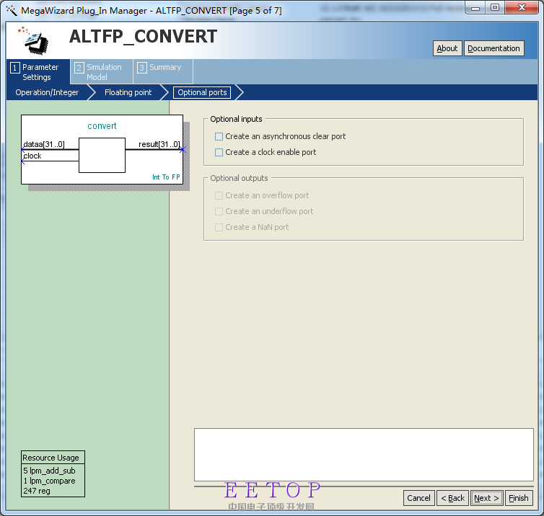Viewport: 544px width, 516px height.
Task: Click the 5 lpm_add_sub entry
Action: [x=49, y=471]
